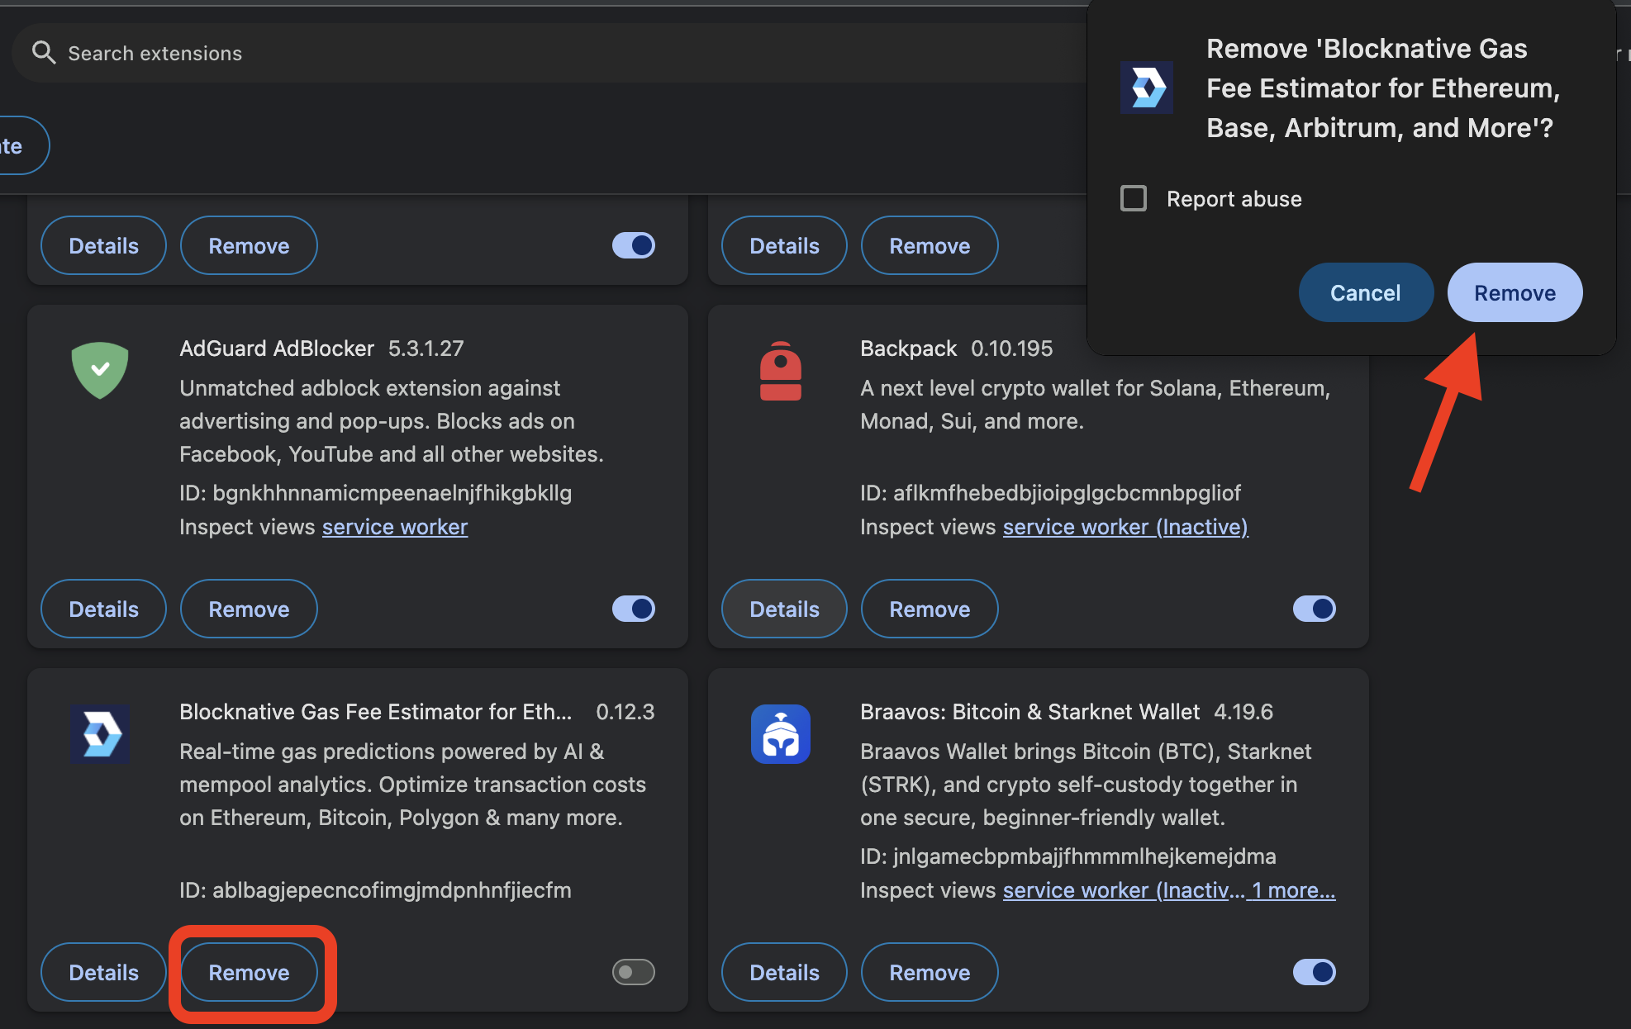Remove the Blocknative Gas Fee Estimator
1631x1029 pixels.
pyautogui.click(x=249, y=972)
